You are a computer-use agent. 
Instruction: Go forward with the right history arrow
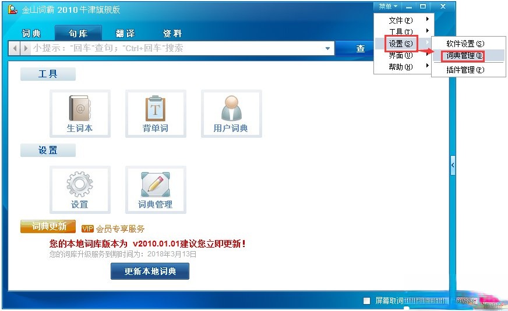[x=26, y=48]
